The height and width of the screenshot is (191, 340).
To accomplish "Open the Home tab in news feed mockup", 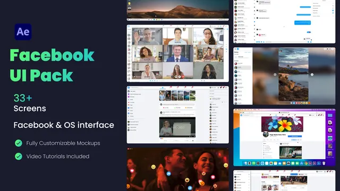I will point(163,88).
